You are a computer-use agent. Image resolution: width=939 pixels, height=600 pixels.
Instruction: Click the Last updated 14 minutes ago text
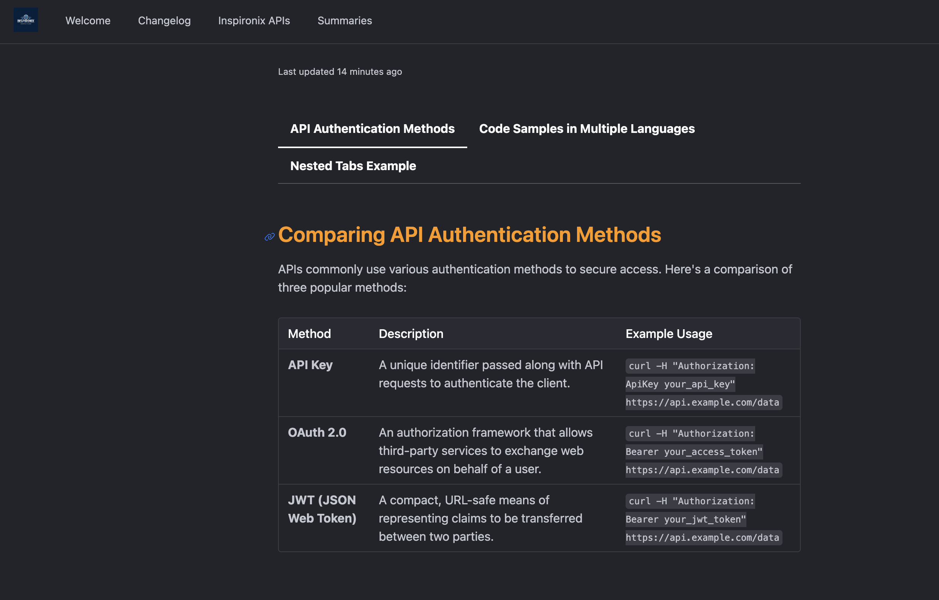340,72
